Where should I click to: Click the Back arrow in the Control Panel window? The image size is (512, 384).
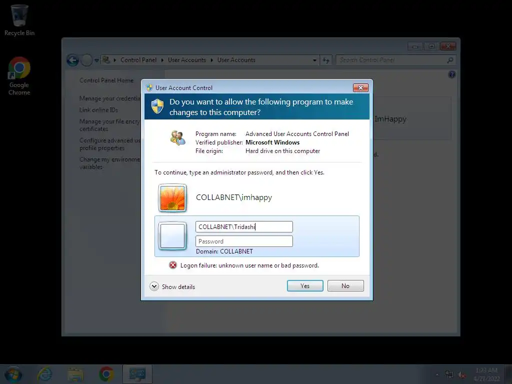(72, 60)
